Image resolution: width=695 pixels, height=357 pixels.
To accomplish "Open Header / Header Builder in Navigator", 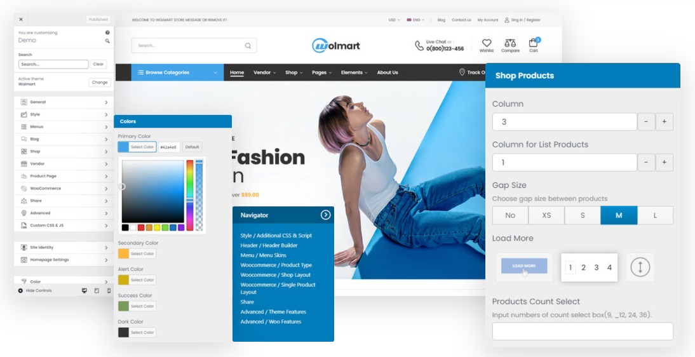I will click(x=269, y=245).
